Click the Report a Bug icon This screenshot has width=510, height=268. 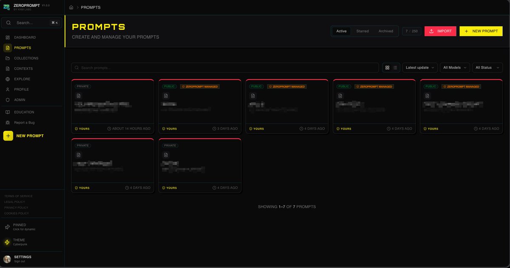point(8,123)
